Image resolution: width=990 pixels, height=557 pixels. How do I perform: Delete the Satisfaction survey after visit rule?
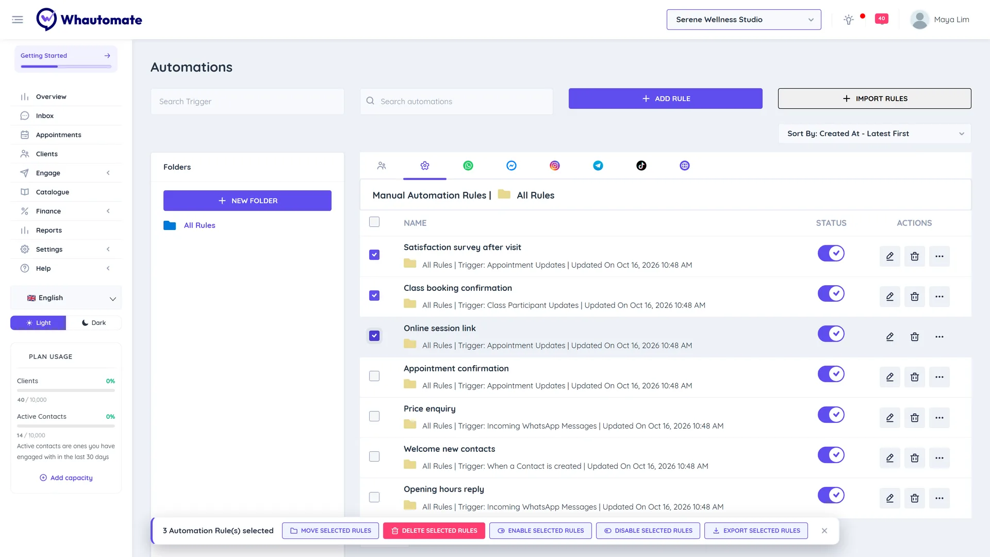tap(915, 256)
